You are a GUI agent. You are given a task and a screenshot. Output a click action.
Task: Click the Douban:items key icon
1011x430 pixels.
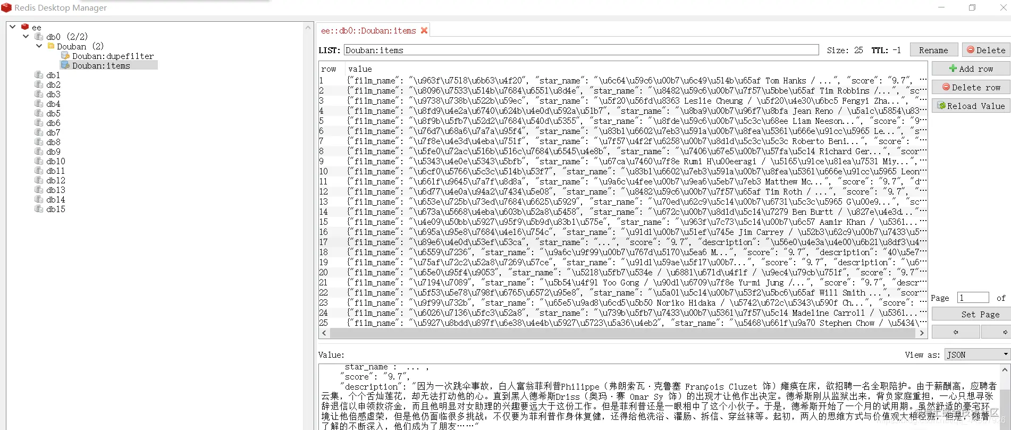tap(65, 65)
